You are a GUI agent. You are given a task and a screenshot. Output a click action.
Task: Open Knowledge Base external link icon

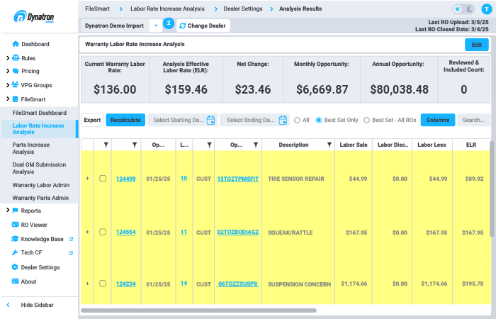click(71, 239)
